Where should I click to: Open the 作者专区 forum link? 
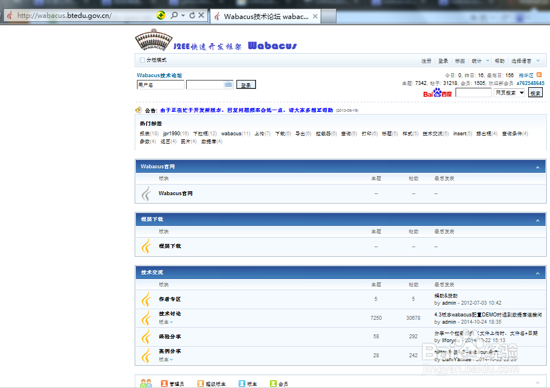(170, 299)
